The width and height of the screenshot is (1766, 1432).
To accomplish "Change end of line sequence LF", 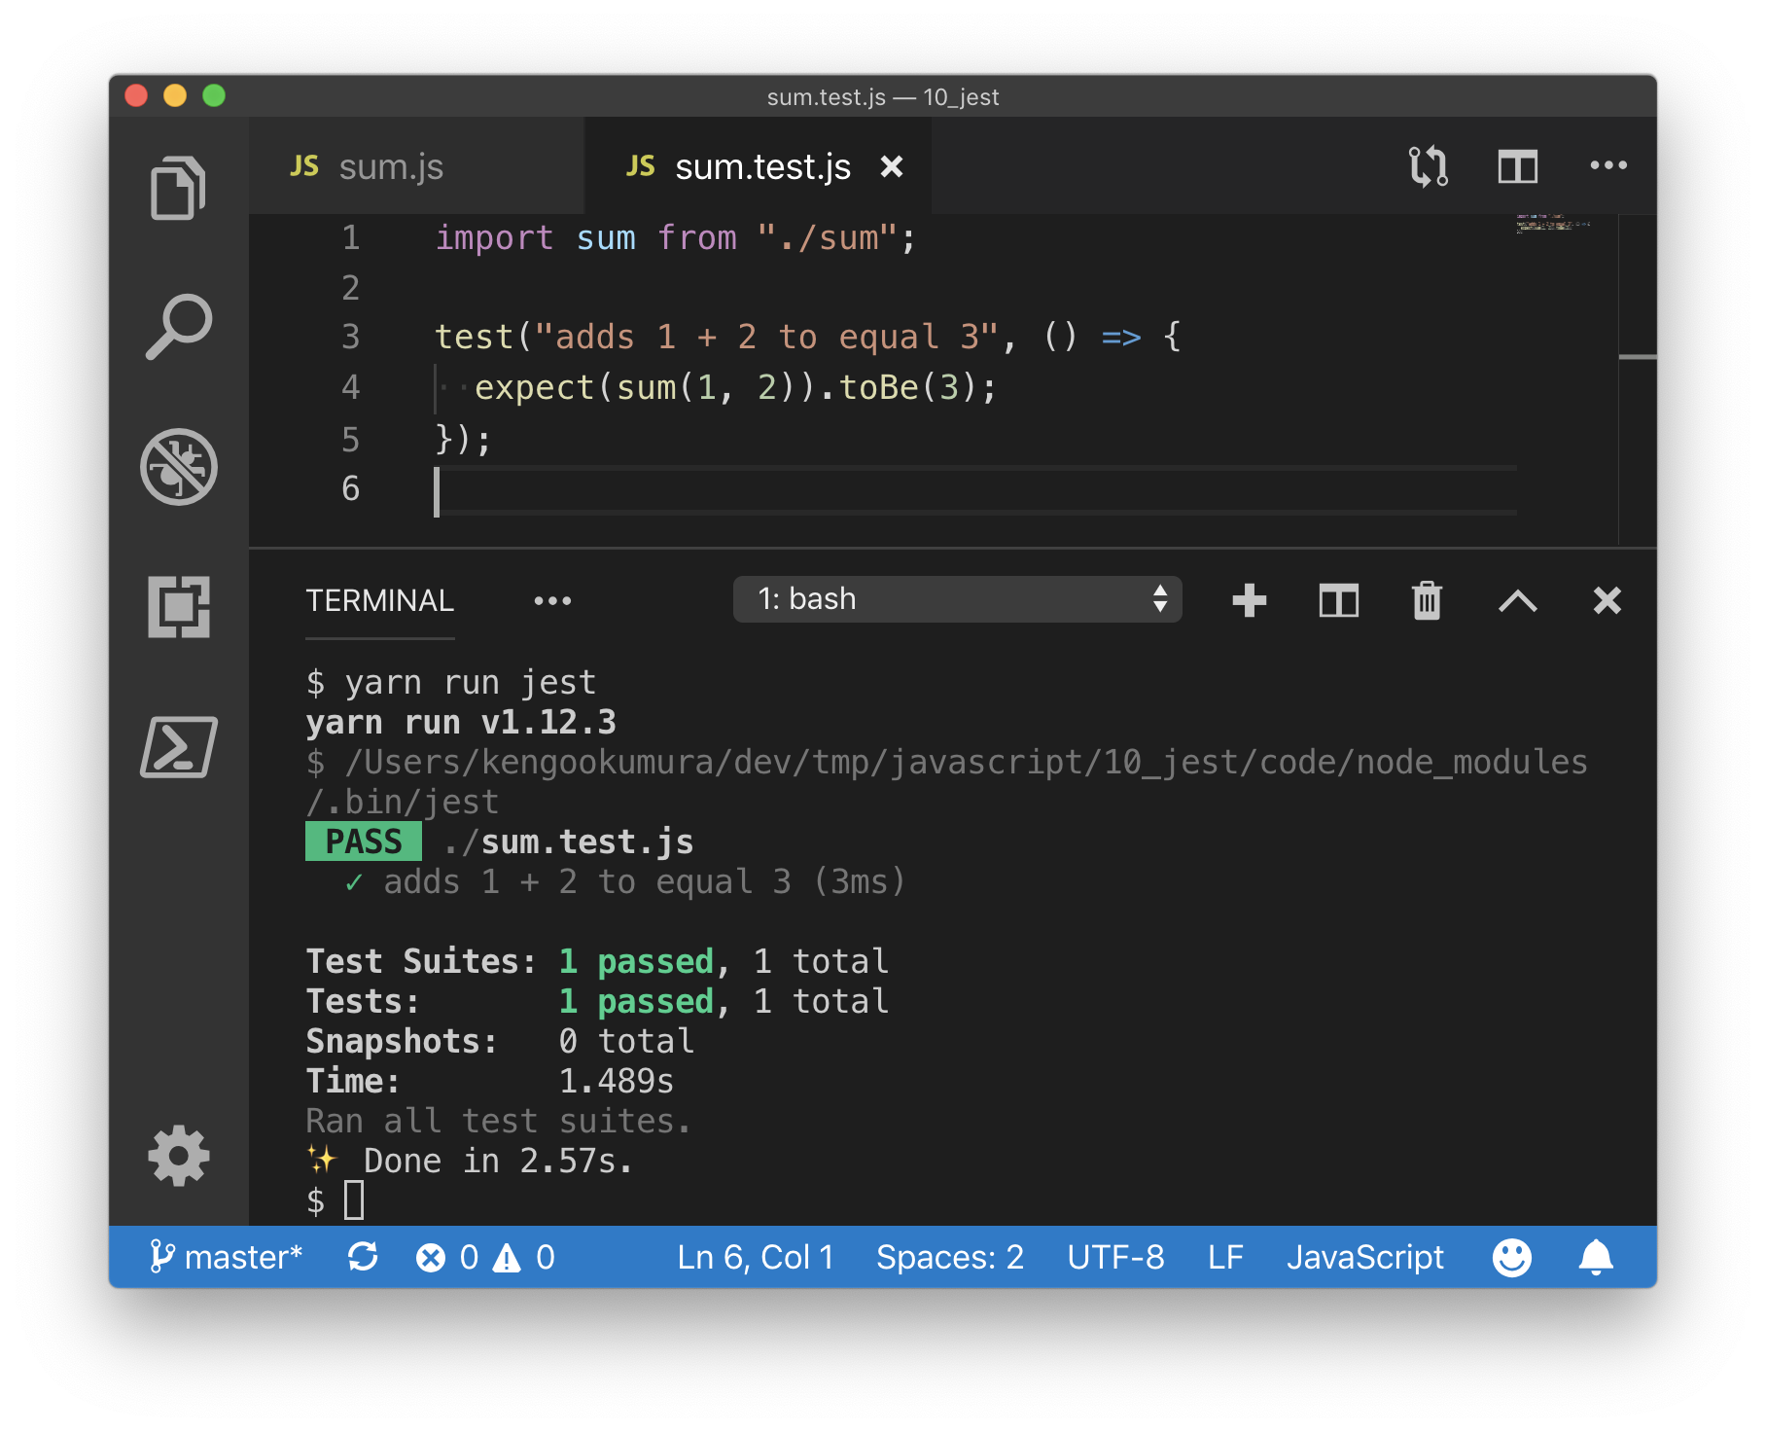I will point(1225,1257).
